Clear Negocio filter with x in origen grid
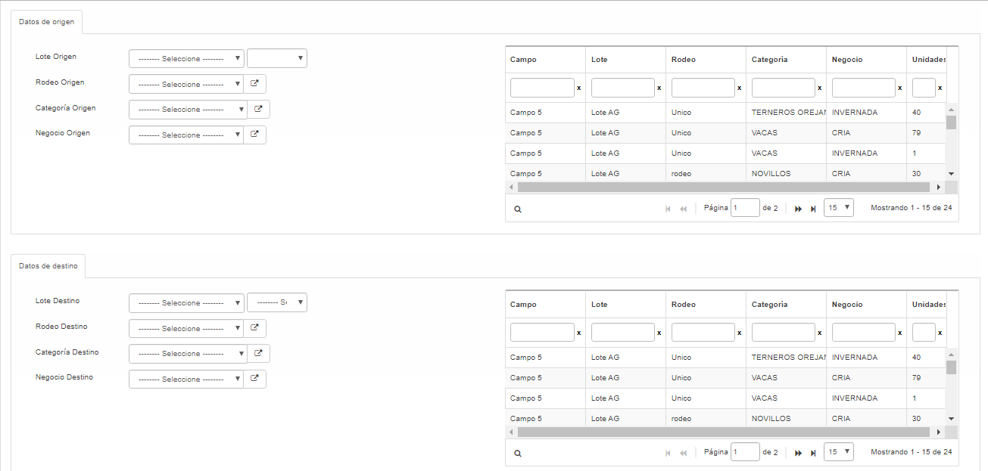This screenshot has height=471, width=988. pyautogui.click(x=900, y=88)
